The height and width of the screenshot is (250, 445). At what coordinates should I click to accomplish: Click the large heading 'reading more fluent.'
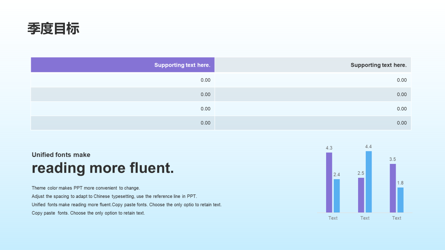(103, 168)
